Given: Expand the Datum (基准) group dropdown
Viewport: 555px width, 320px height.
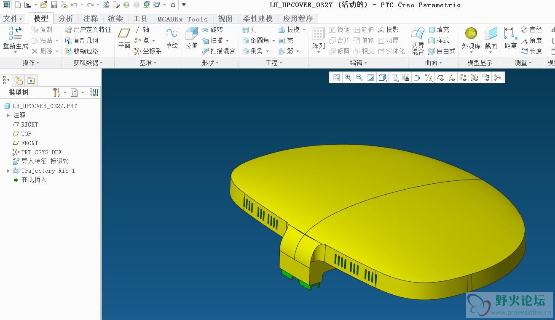Looking at the screenshot, I should click(x=148, y=63).
